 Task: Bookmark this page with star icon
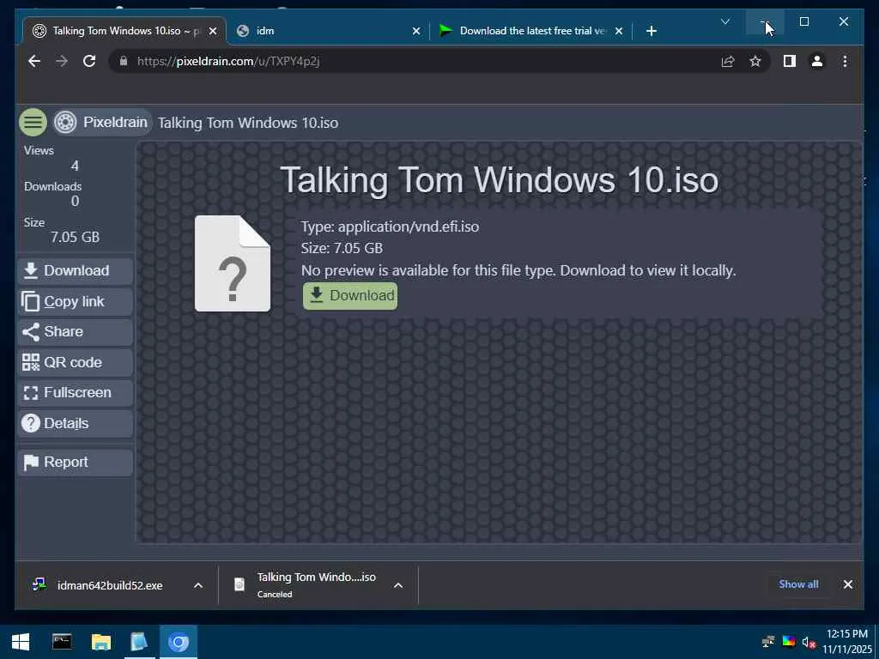(x=755, y=61)
